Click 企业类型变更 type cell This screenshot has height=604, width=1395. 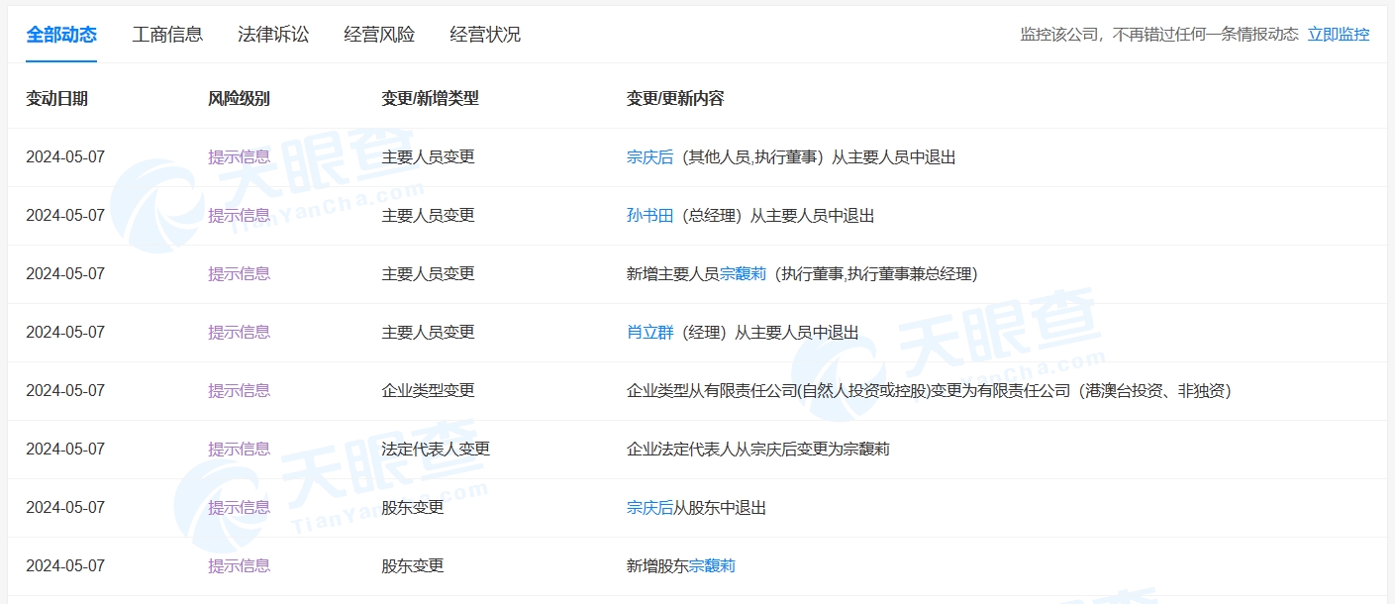(x=428, y=390)
